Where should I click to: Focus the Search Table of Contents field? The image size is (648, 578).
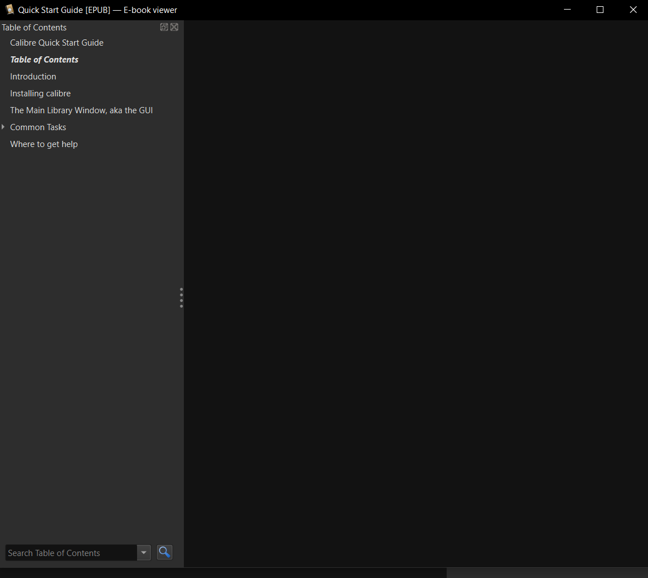pos(71,553)
